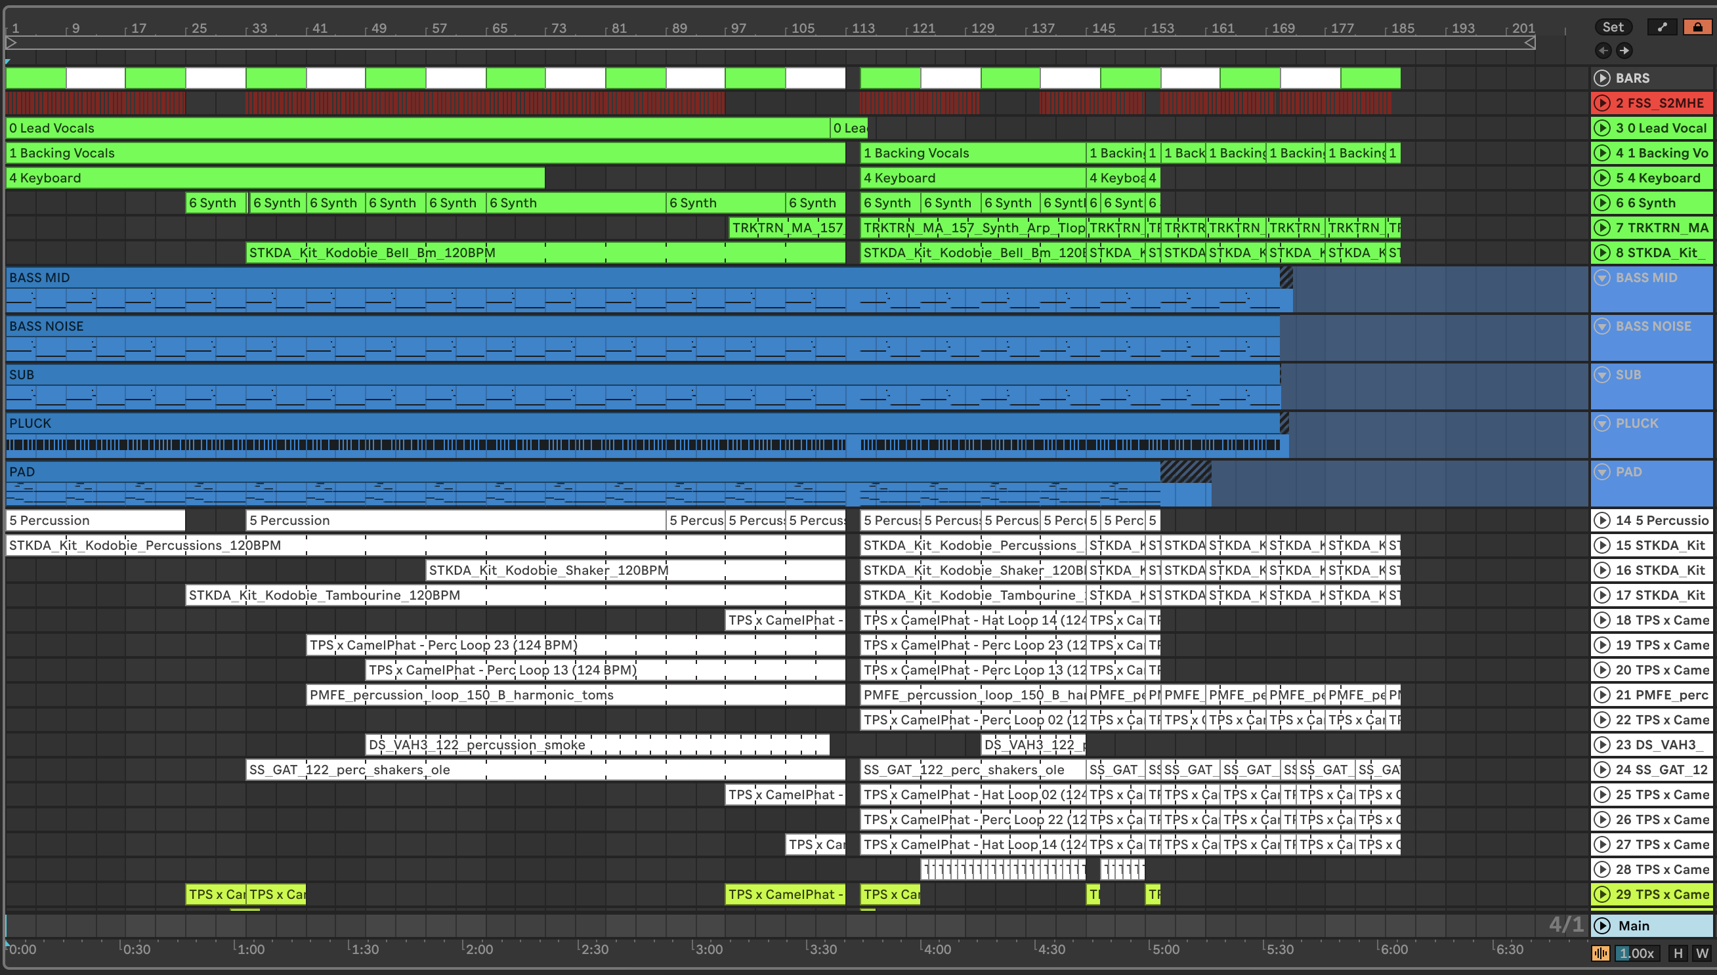Unfold the PLUCK track
Screen dimensions: 1717x975
coord(1602,423)
